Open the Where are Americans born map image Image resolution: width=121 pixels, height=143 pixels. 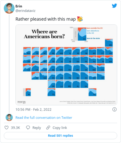[x=66, y=65]
